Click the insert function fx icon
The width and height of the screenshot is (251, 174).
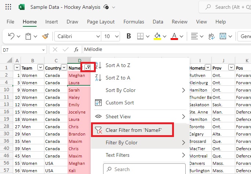pyautogui.click(x=76, y=49)
